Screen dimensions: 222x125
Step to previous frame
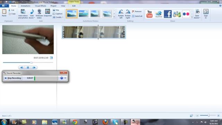click(22, 68)
